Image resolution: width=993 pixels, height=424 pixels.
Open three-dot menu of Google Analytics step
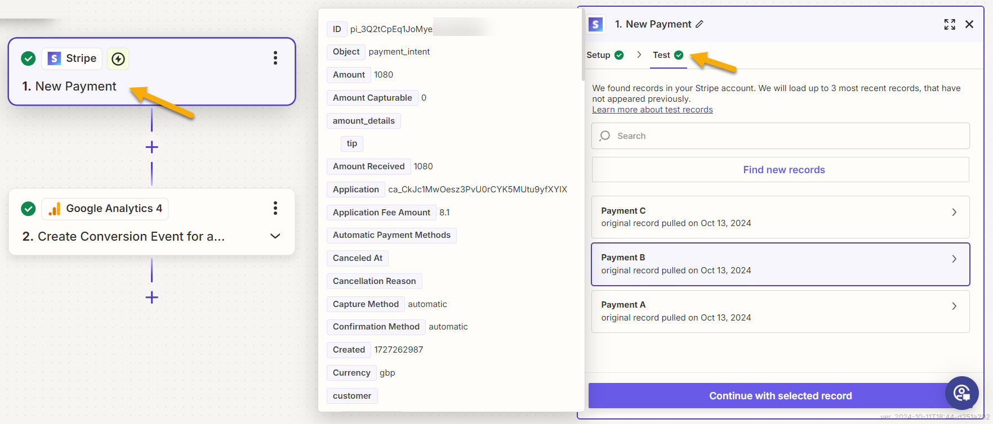click(x=275, y=208)
